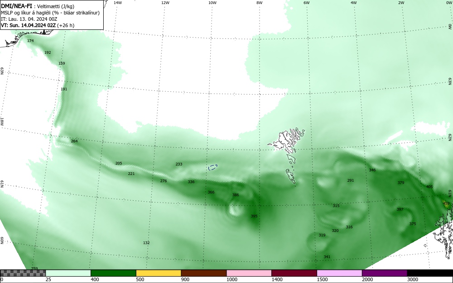453x283 pixels.
Task: Click the CAPE value 346
Action: [x=372, y=170]
